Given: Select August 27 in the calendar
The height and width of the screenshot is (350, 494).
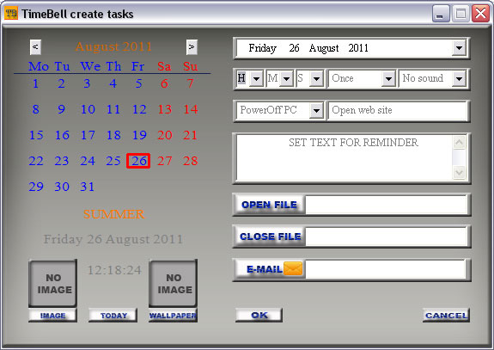Looking at the screenshot, I should coord(165,161).
